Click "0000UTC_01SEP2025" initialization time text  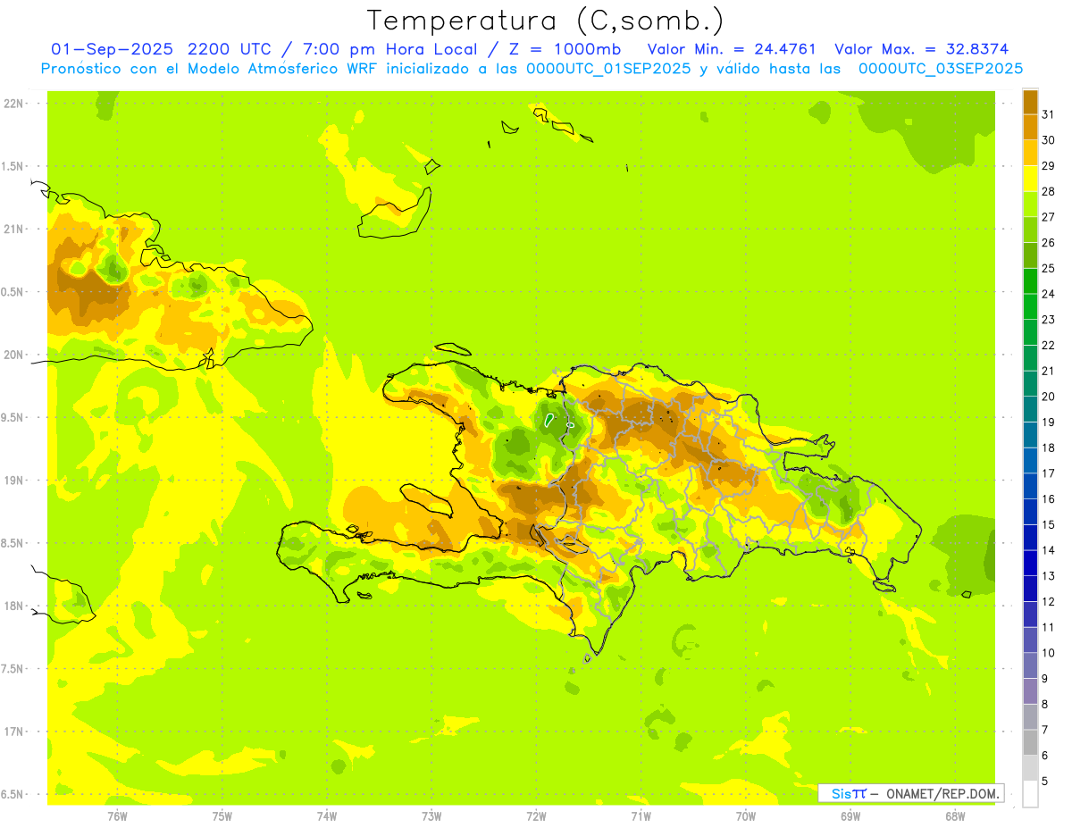(609, 69)
